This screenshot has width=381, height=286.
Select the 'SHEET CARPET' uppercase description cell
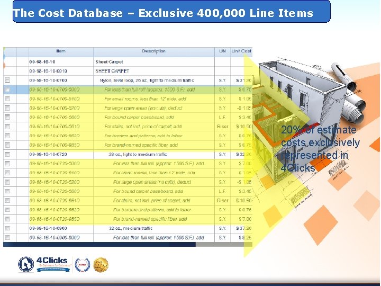click(154, 71)
